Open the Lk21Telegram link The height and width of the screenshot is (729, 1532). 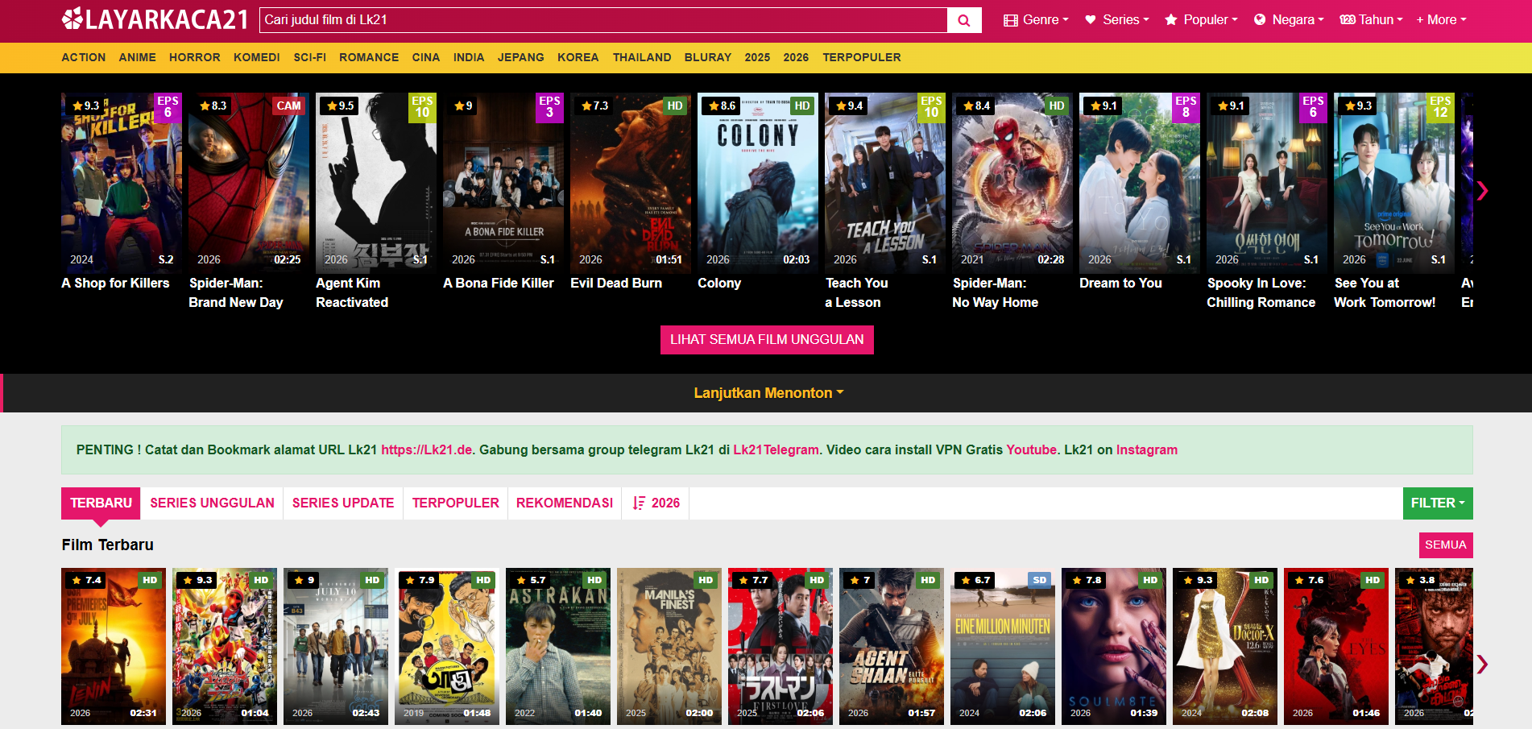click(x=776, y=450)
